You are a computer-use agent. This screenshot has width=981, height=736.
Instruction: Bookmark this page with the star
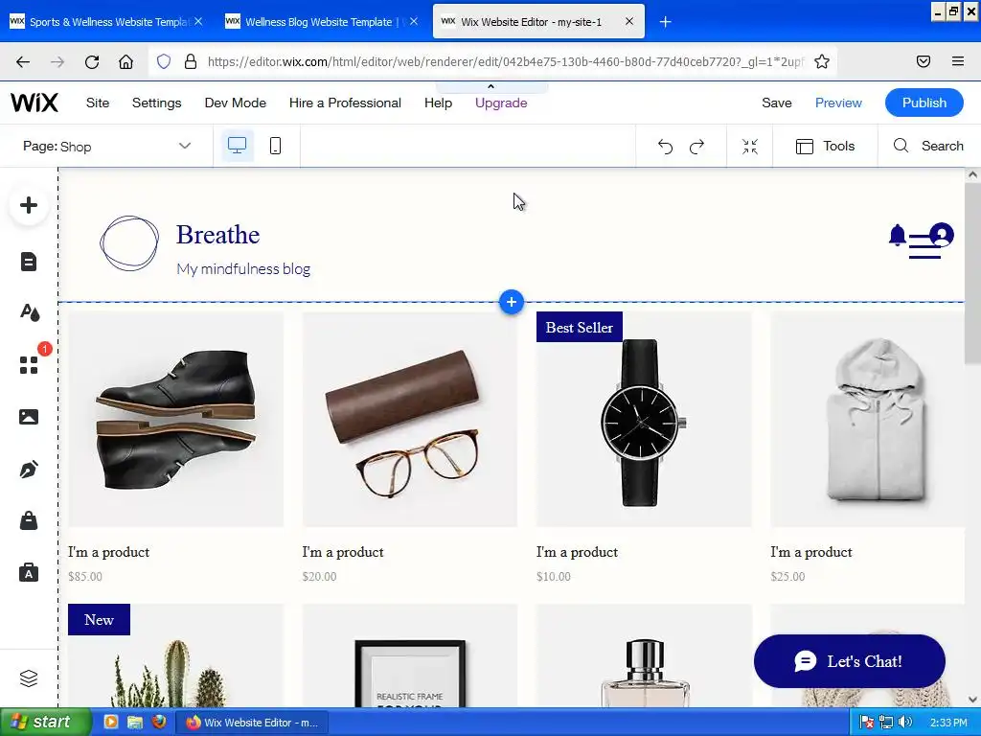[x=822, y=61]
